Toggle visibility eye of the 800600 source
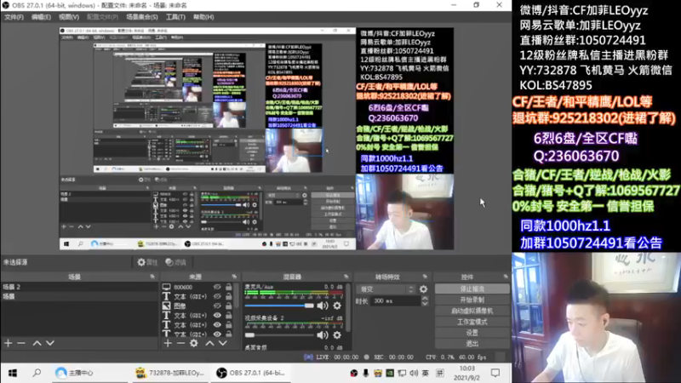 pyautogui.click(x=217, y=287)
